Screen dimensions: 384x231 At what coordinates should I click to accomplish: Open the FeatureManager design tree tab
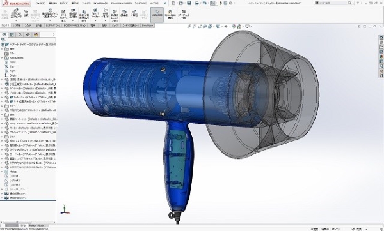(x=4, y=34)
